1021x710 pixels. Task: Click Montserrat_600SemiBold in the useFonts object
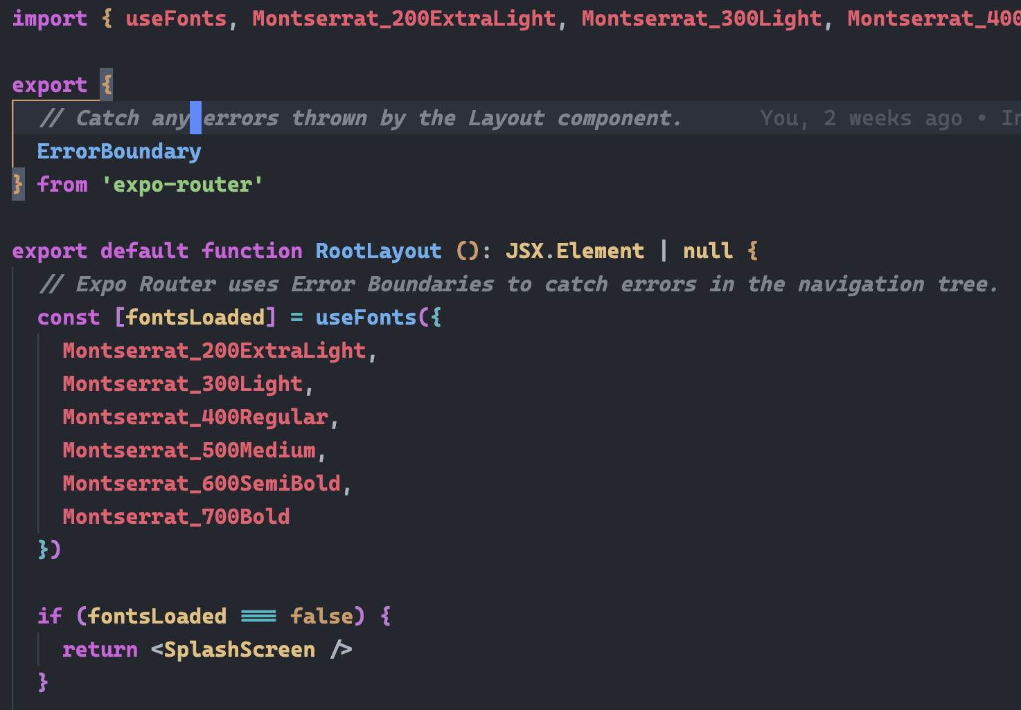[x=202, y=484]
